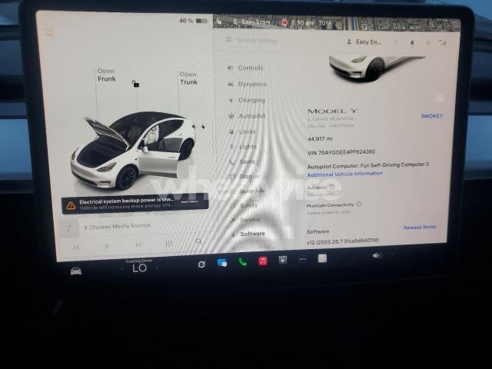
Task: Open the Easy Entry profile selector
Action: [364, 42]
